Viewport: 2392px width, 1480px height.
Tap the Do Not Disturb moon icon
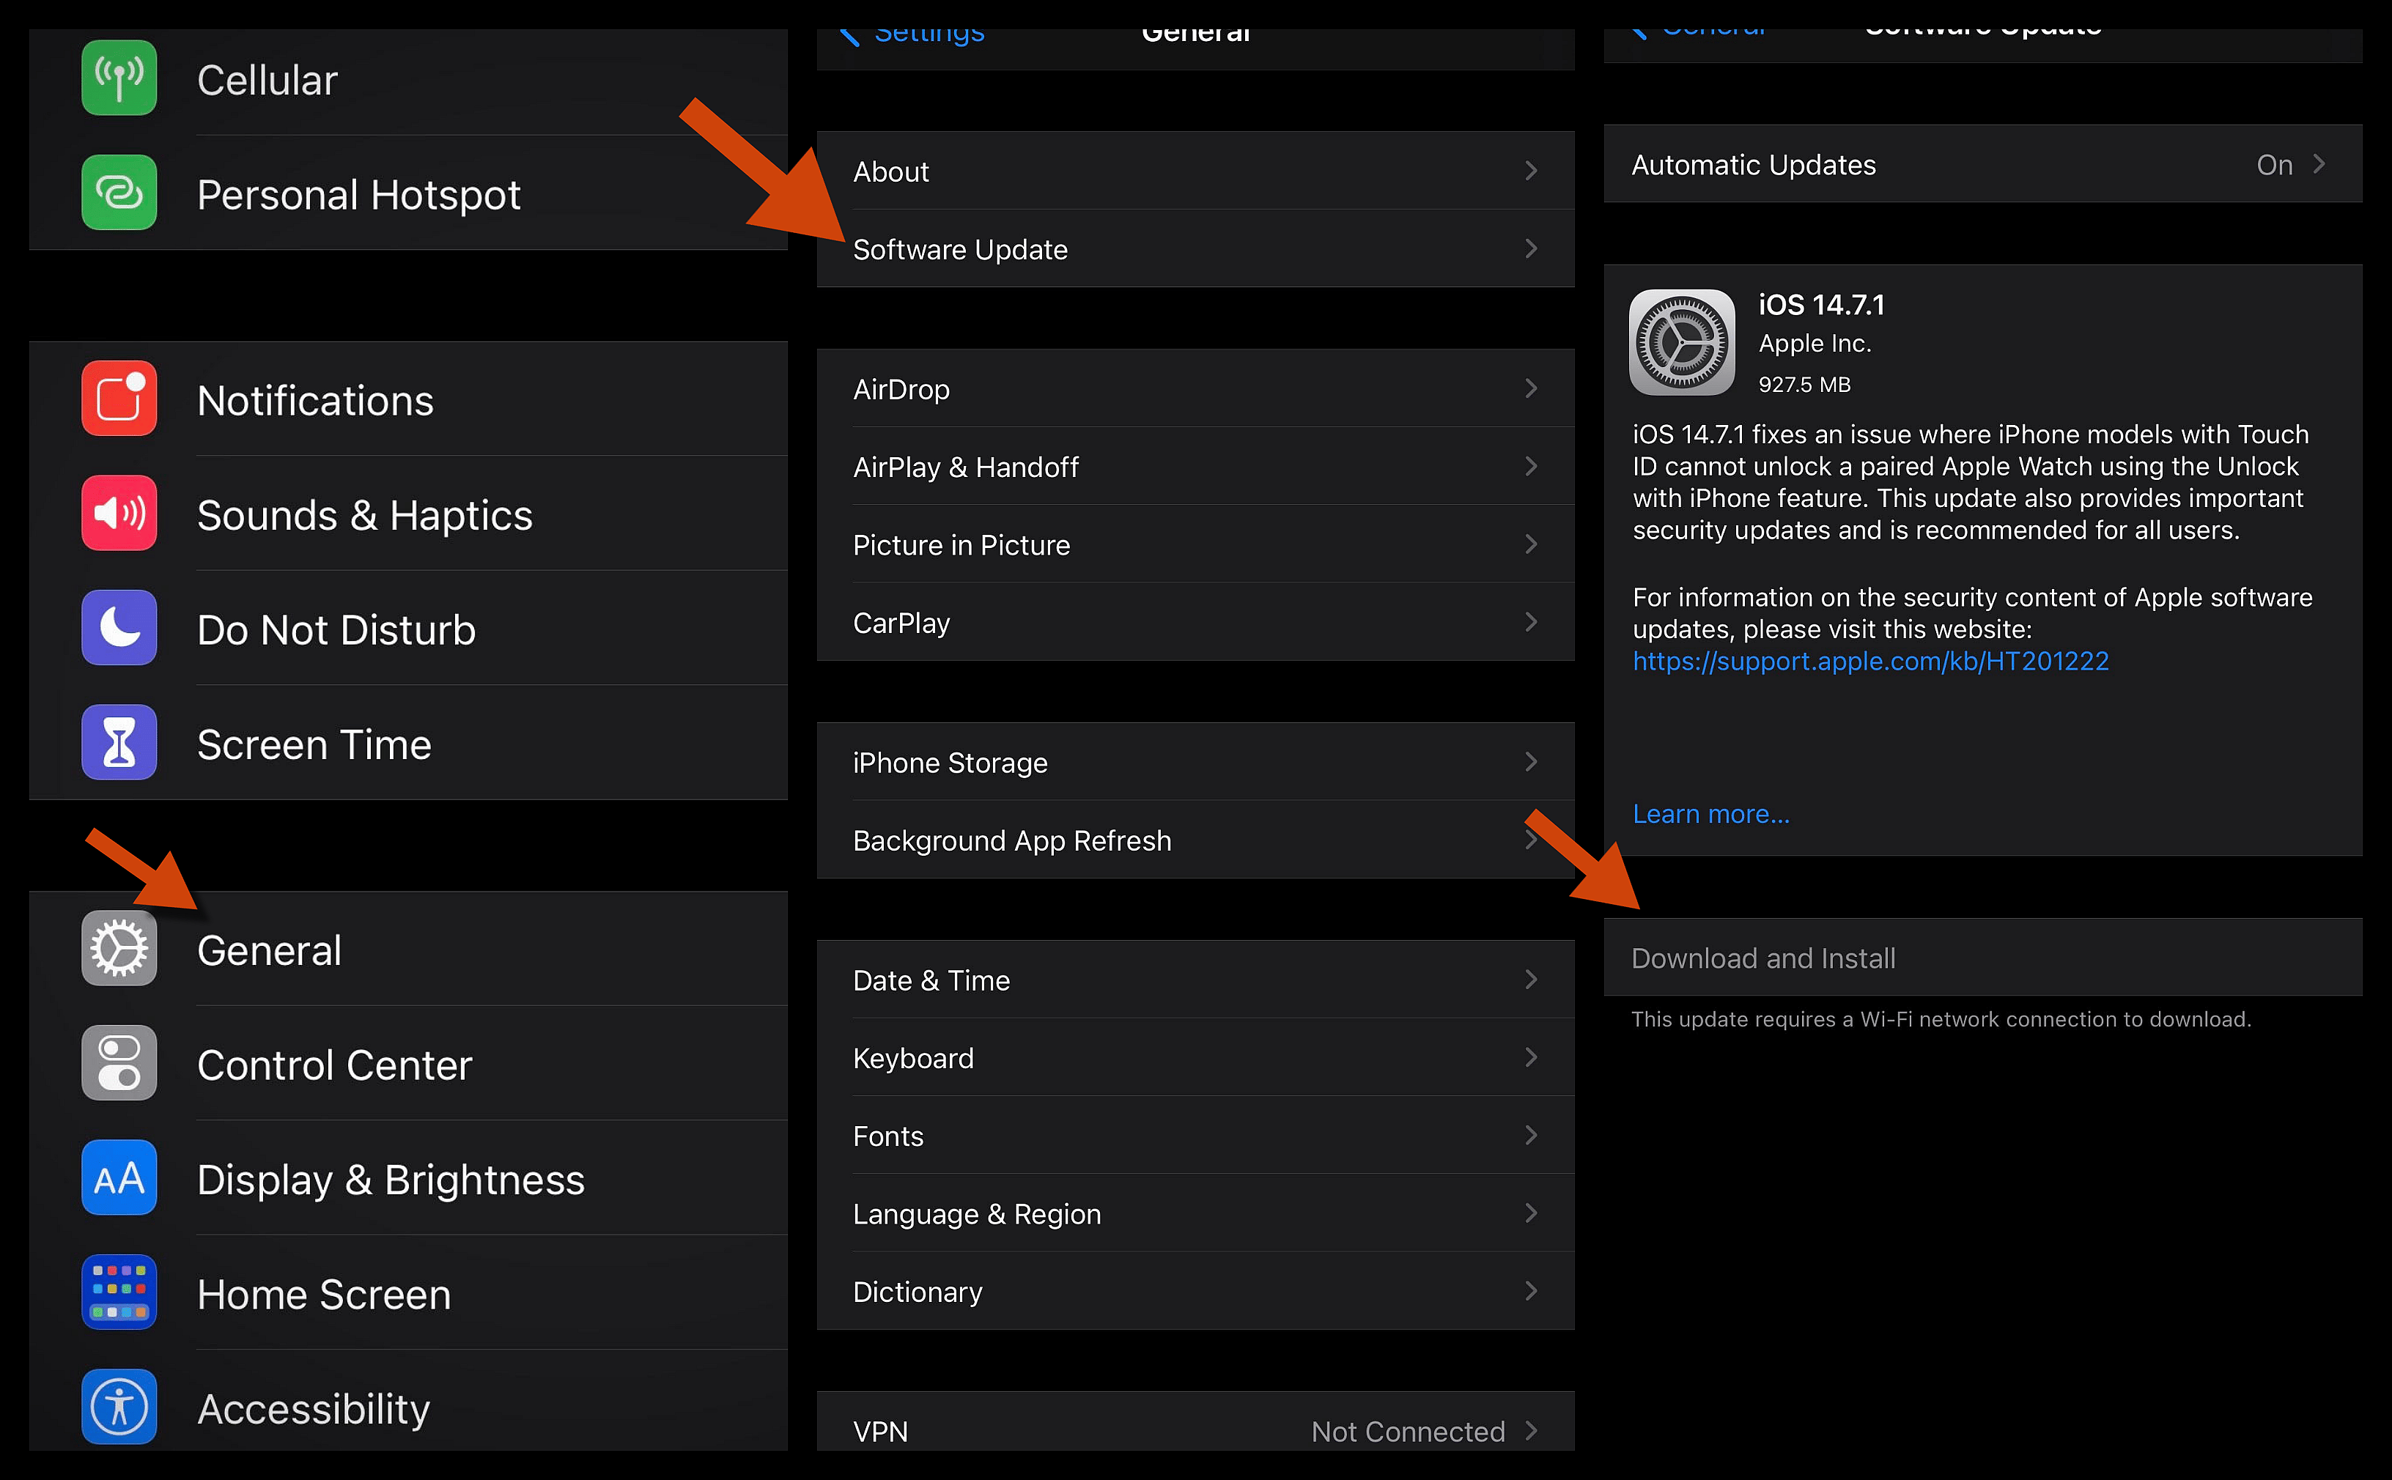(119, 627)
